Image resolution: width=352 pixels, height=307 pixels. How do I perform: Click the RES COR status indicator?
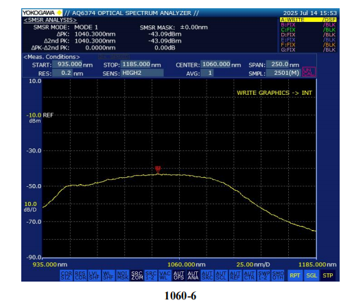tap(80, 275)
